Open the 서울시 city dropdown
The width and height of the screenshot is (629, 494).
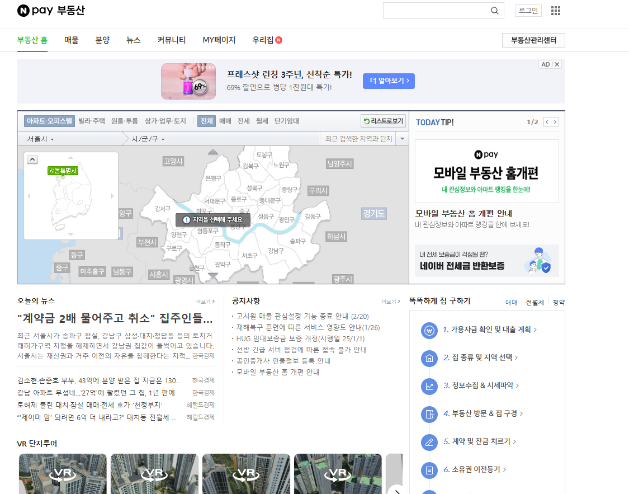pyautogui.click(x=40, y=139)
